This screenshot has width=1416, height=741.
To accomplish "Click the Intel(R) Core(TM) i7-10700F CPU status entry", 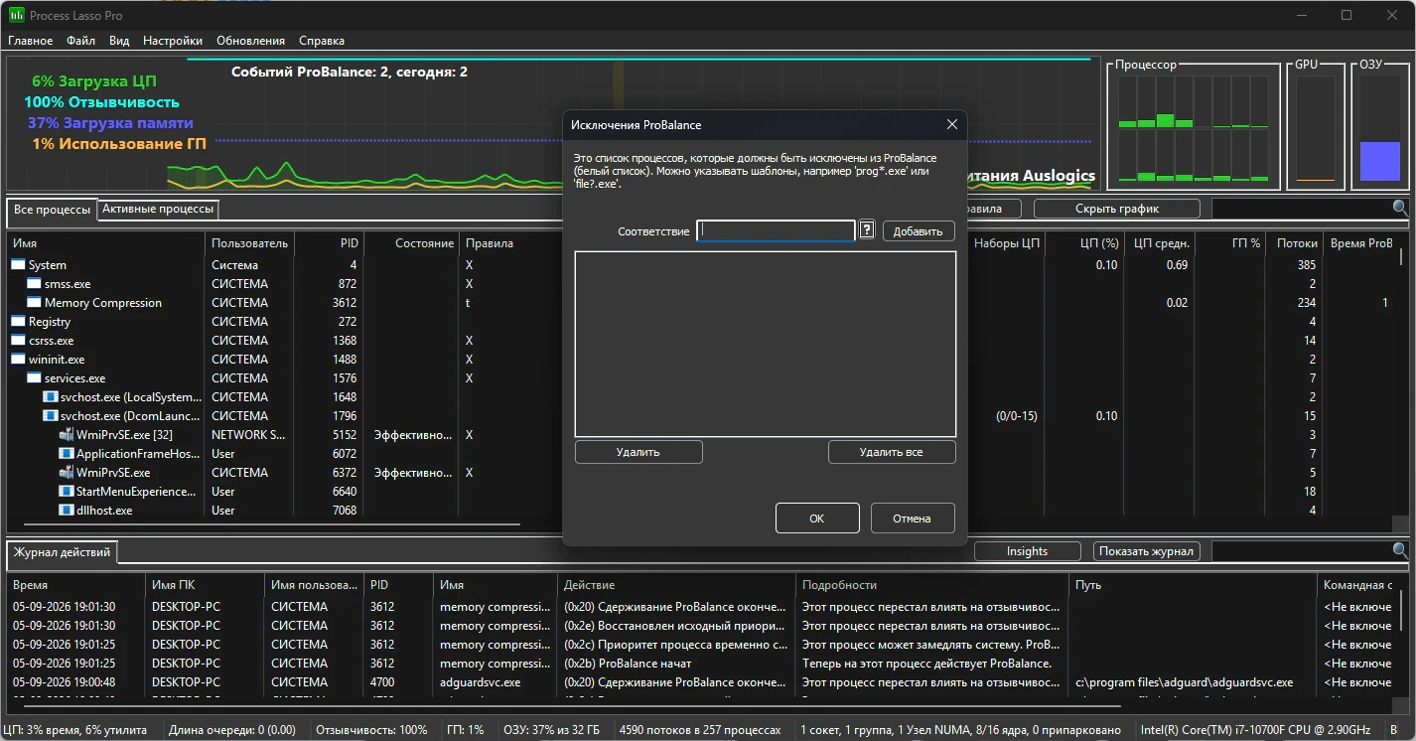I will (1256, 730).
